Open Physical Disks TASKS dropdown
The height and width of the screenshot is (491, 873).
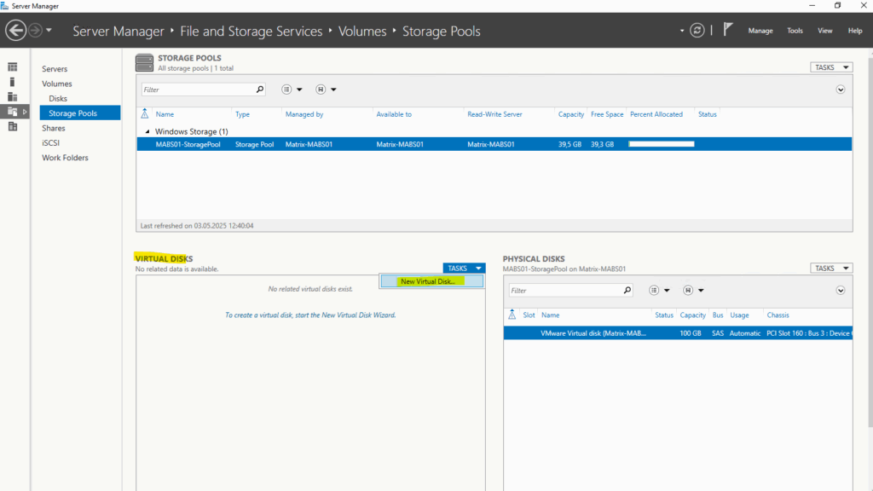tap(830, 269)
